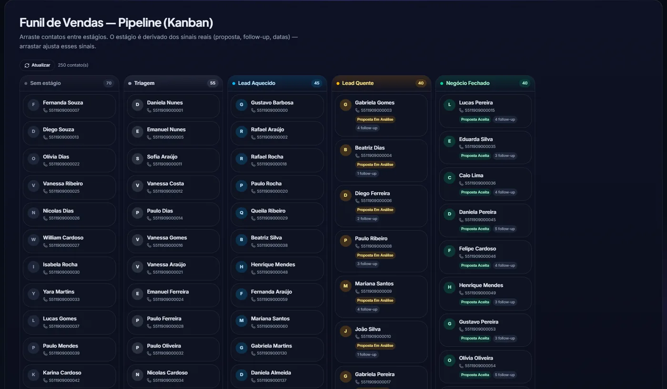Click phone number 5511909000024 under Emanuel Ferreira

(x=168, y=299)
